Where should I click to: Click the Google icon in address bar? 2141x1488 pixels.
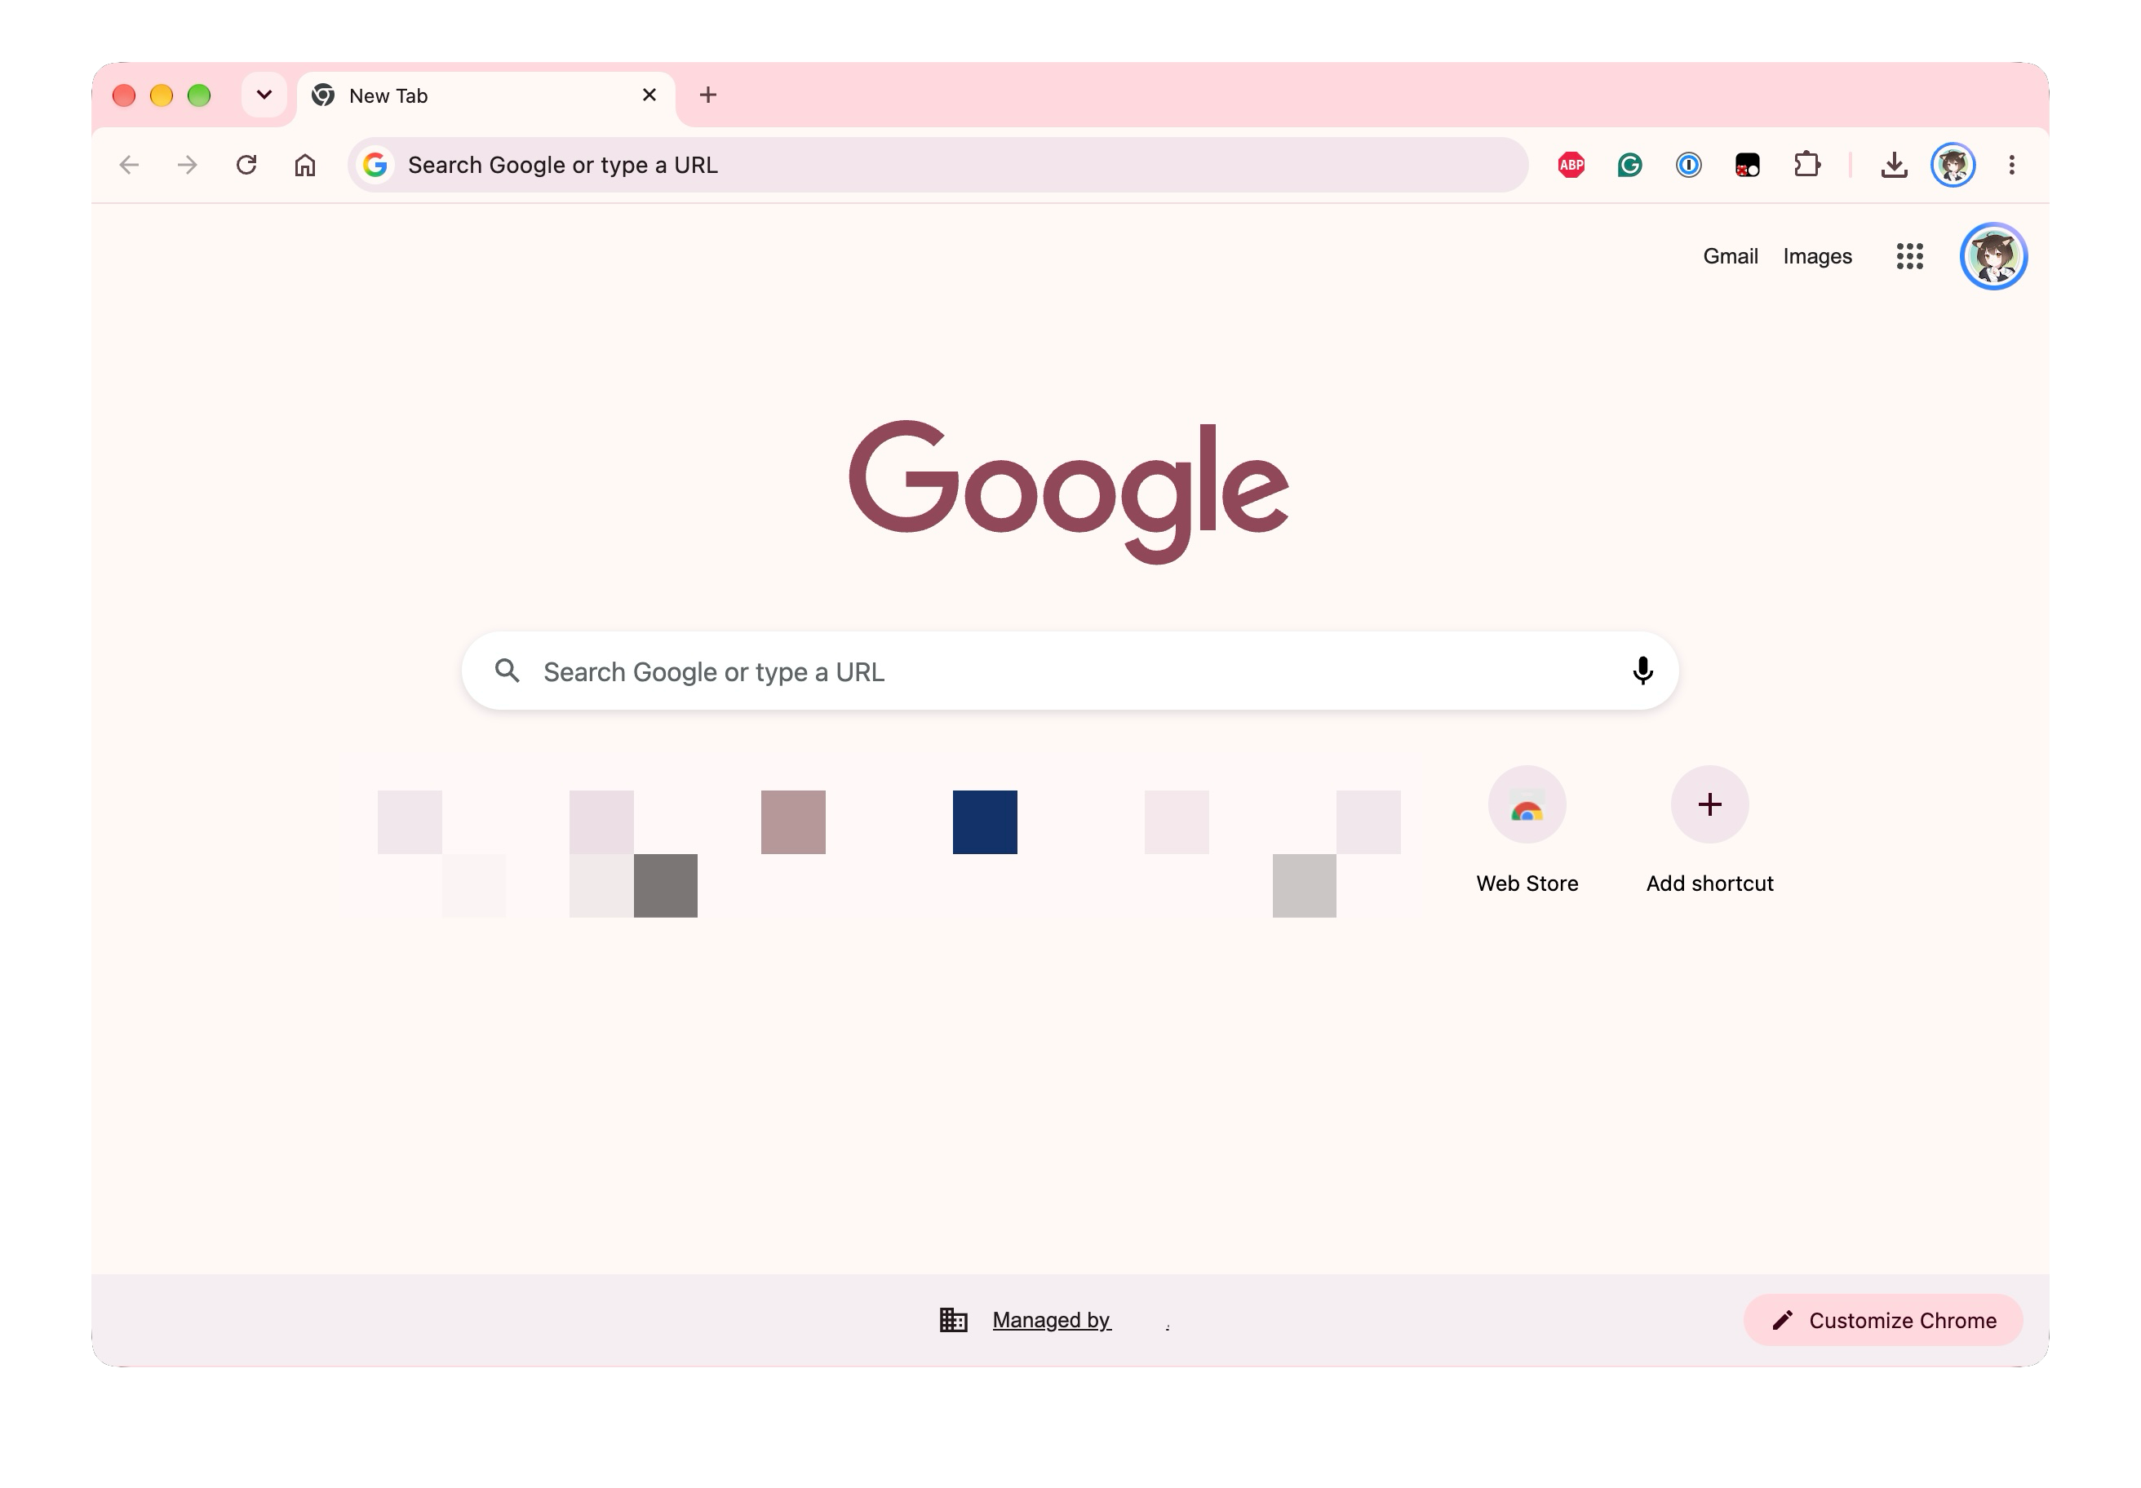tap(375, 165)
